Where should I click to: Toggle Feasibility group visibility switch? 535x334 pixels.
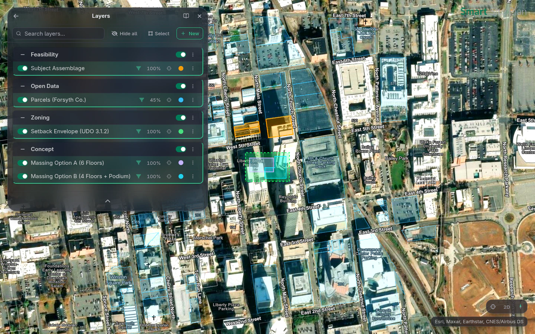[181, 55]
